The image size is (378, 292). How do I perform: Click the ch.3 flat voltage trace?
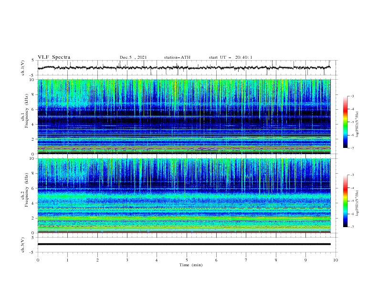(184, 244)
